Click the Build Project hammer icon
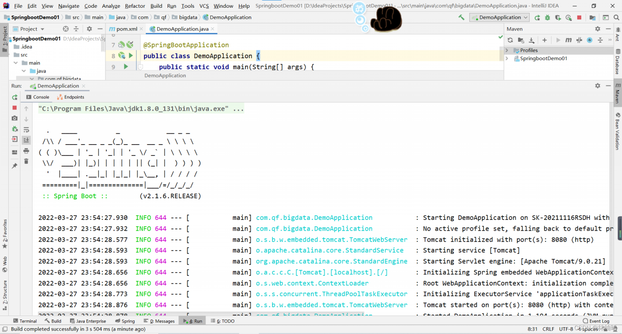The height and width of the screenshot is (334, 622). click(461, 17)
